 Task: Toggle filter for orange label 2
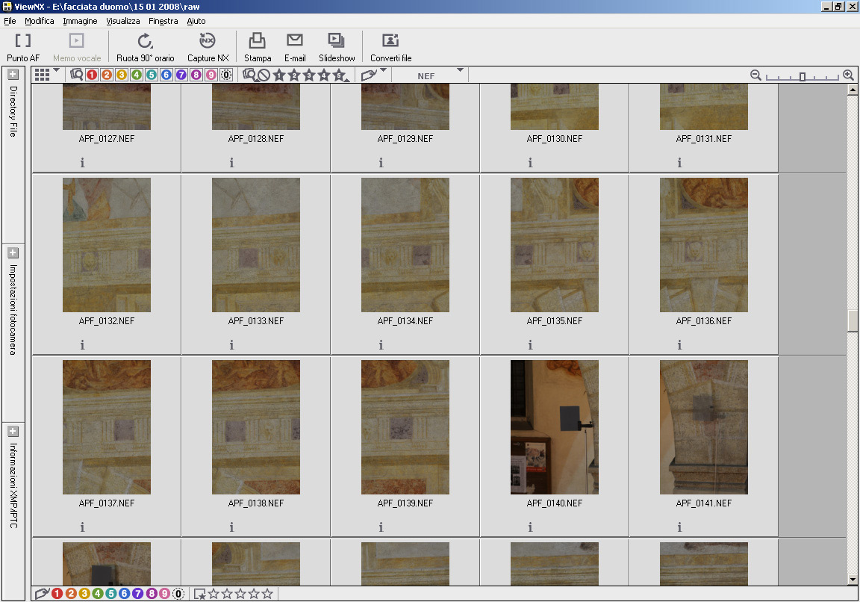tap(107, 75)
